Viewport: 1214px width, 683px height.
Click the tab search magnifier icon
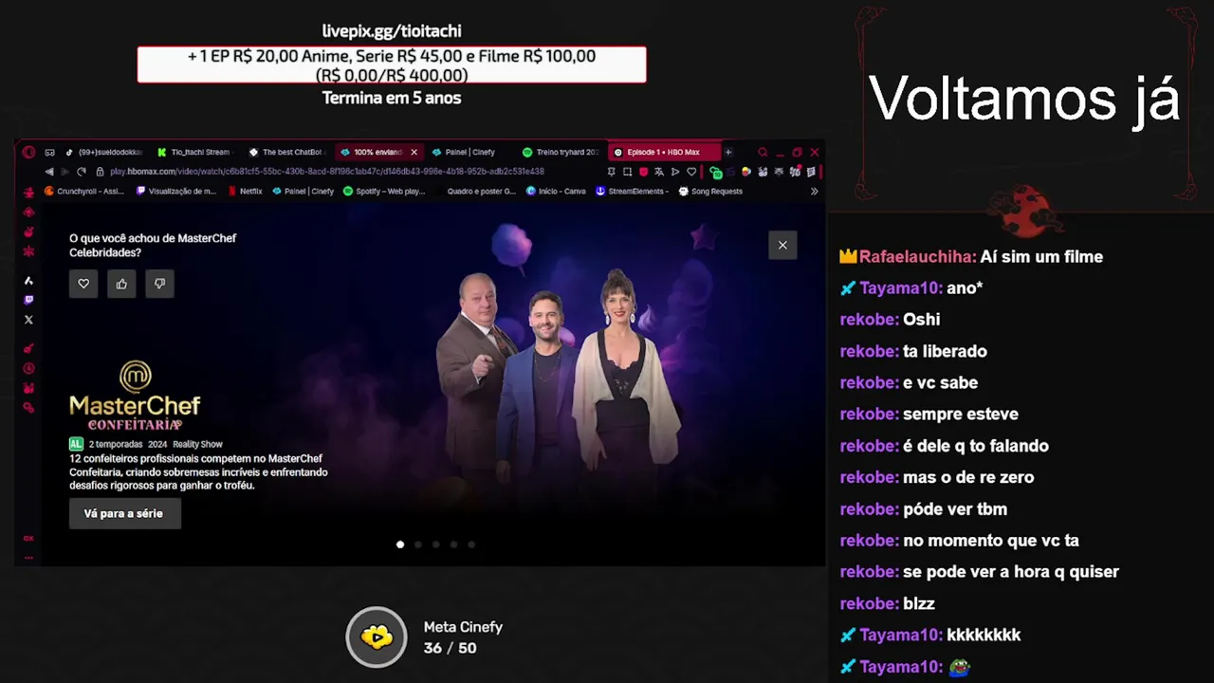pos(763,152)
